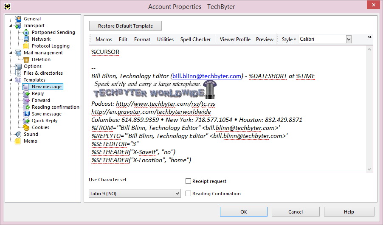This screenshot has height=225, width=383.
Task: Click the Options icon
Action: tap(18, 67)
